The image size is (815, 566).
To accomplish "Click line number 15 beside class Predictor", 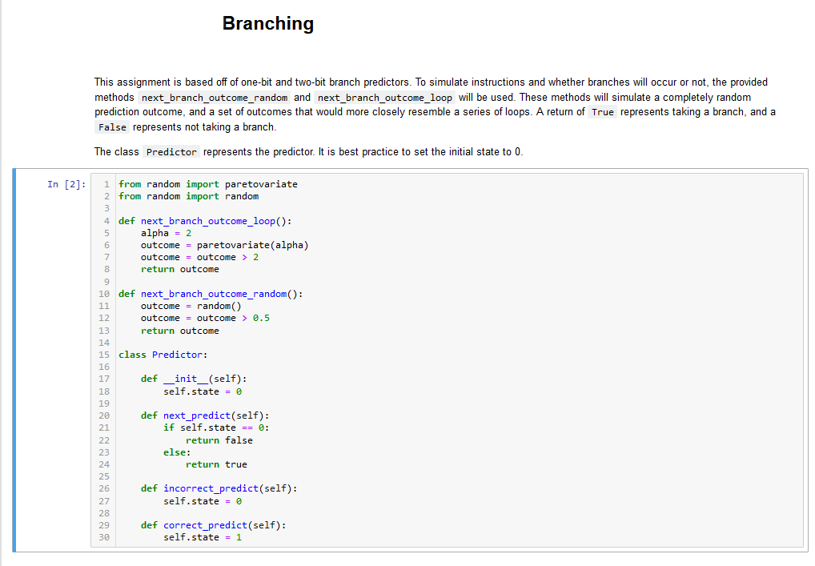I will point(103,355).
